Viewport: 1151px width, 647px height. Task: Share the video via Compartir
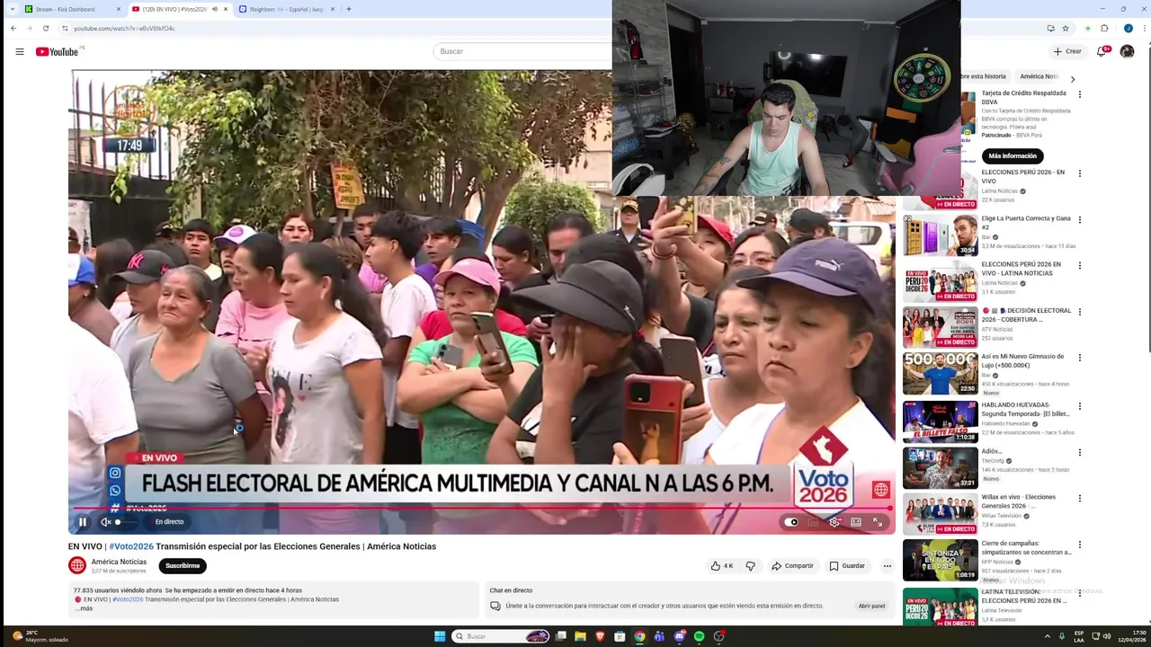pyautogui.click(x=792, y=566)
